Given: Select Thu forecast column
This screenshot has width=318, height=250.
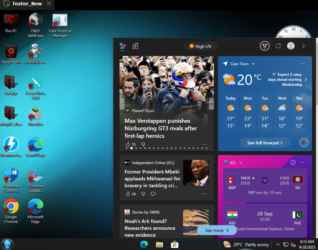Looking at the screenshot, I should click(299, 112).
